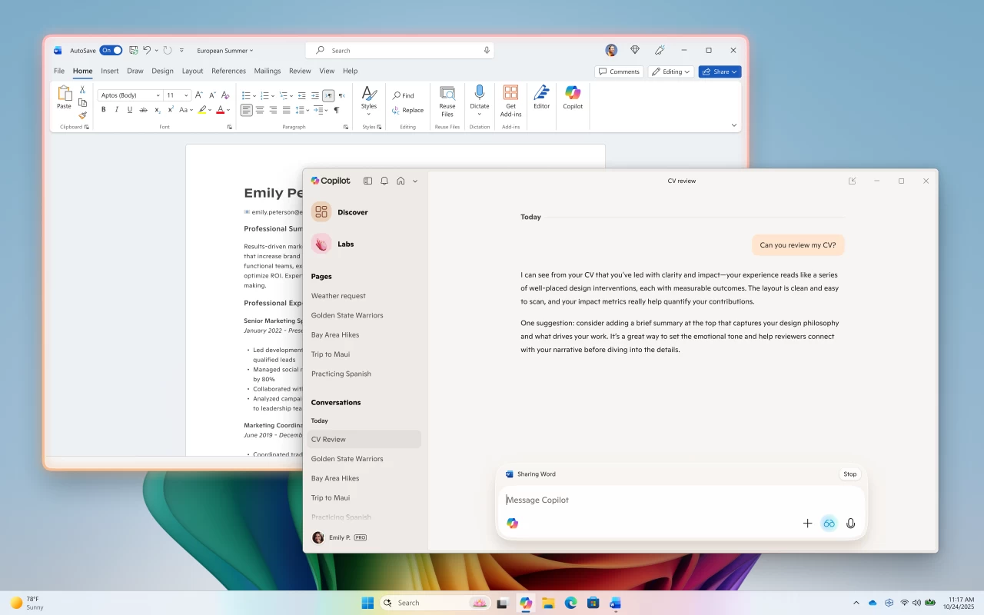Screen dimensions: 984x615
Task: Open the font color red swatch
Action: click(x=220, y=110)
